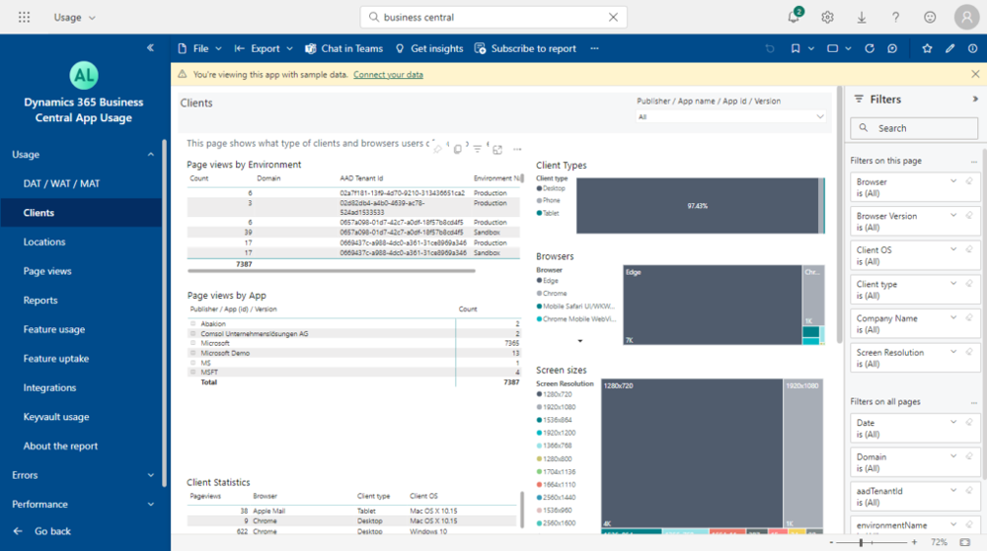The image size is (987, 551).
Task: Open the Publisher / App name dropdown
Action: coord(730,116)
